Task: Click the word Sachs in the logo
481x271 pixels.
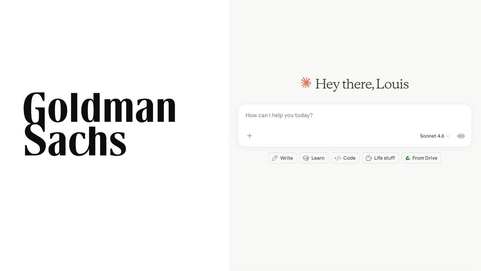Action: pyautogui.click(x=75, y=140)
